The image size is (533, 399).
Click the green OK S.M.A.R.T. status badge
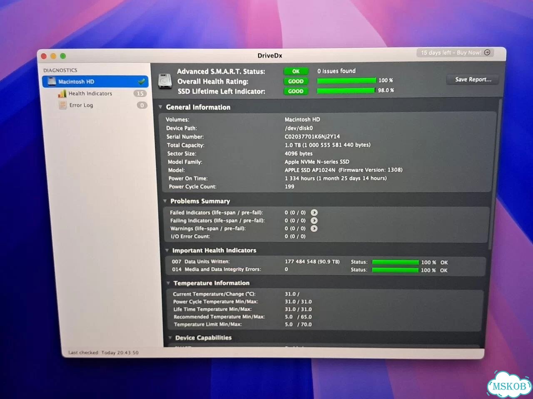296,71
